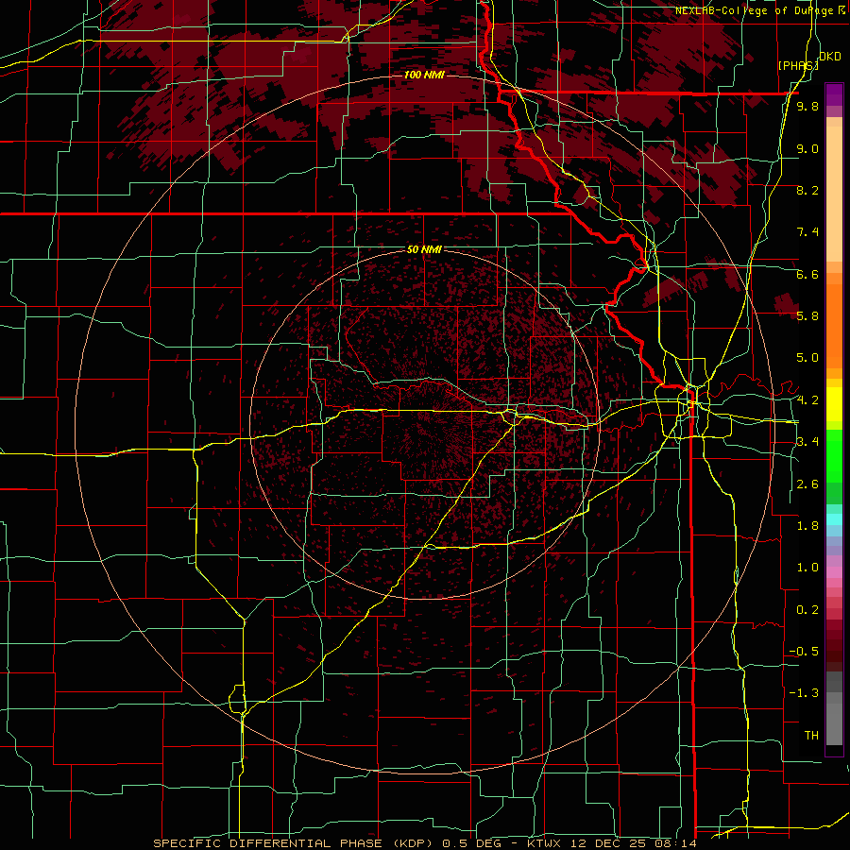This screenshot has width=850, height=850.
Task: Select the 1.8 scale value
Action: pos(807,526)
